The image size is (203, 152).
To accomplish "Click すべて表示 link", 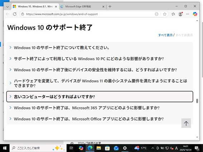I will (x=165, y=35).
